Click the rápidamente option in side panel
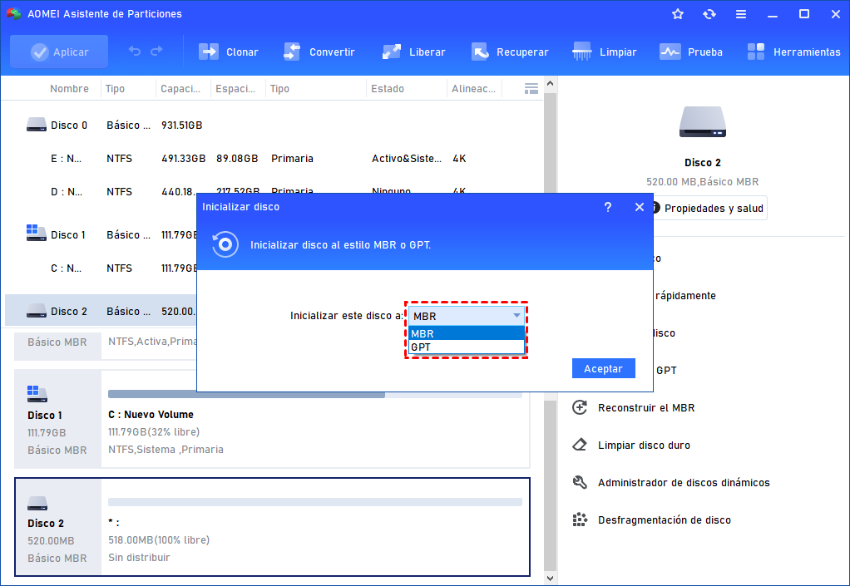This screenshot has width=850, height=586. 685,296
